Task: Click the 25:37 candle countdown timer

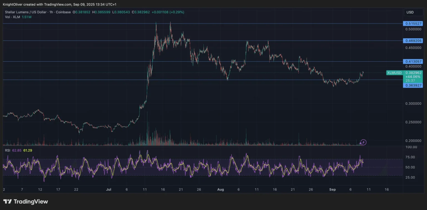Action: (x=410, y=80)
